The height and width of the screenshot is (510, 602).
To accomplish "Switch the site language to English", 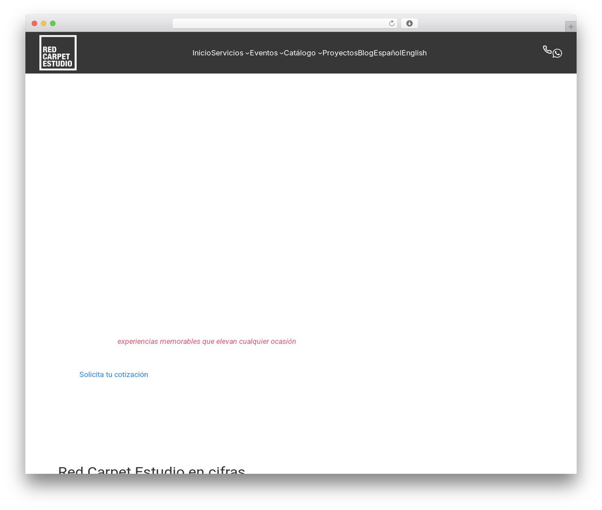I will tap(414, 53).
